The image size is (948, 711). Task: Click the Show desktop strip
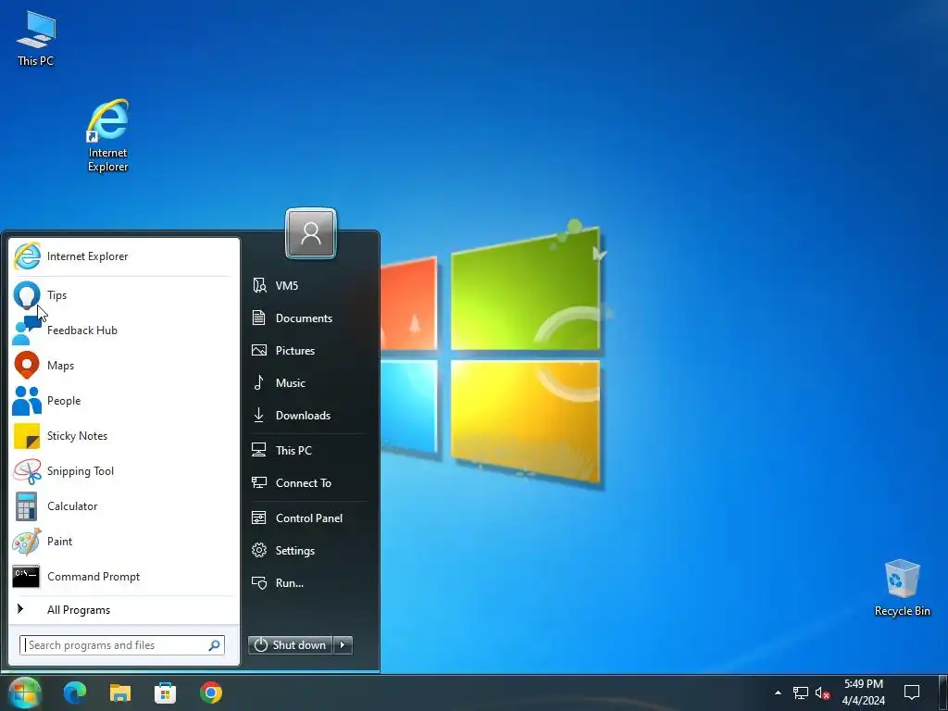(944, 692)
